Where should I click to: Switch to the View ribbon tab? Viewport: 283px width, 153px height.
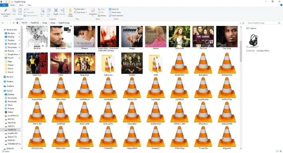(29, 5)
